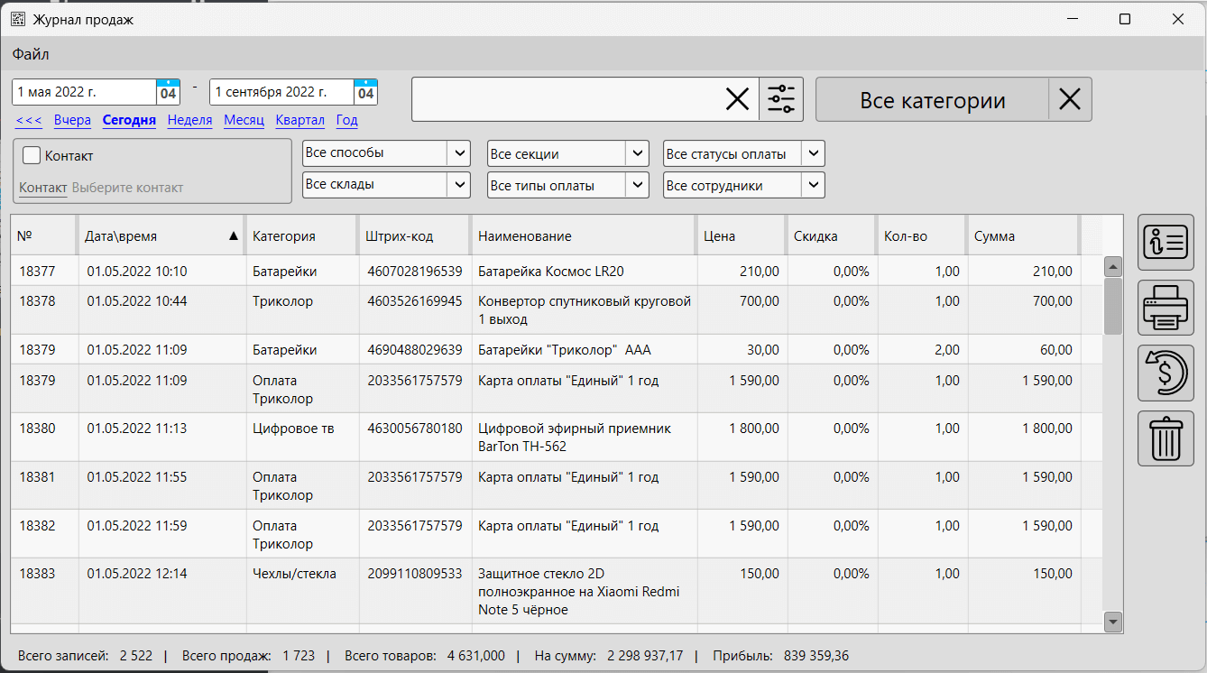1207x673 pixels.
Task: Open calendar for end date 1 сентября
Action: 365,92
